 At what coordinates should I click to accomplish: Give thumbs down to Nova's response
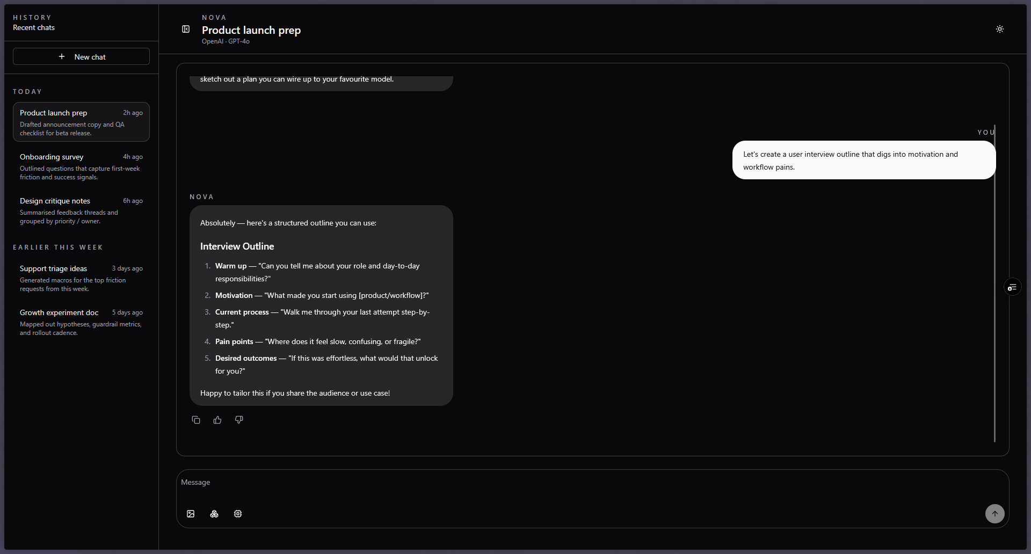pyautogui.click(x=239, y=420)
